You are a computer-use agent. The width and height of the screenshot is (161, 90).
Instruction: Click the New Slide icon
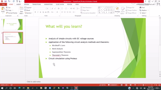[x=21, y=8]
